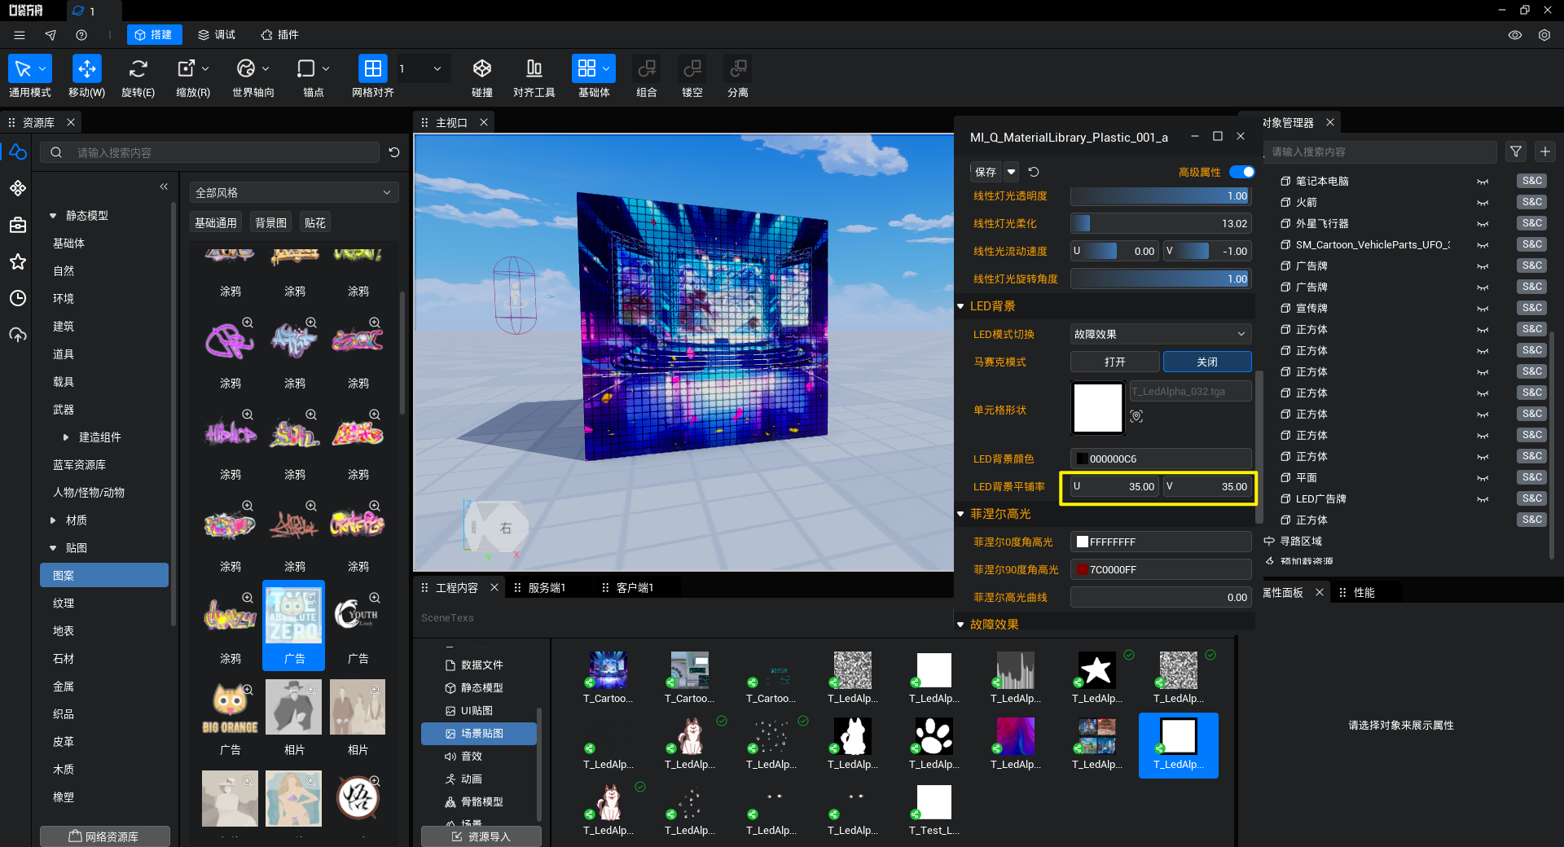Click the reset icon next to 保存
Viewport: 1564px width, 847px height.
coord(1034,172)
